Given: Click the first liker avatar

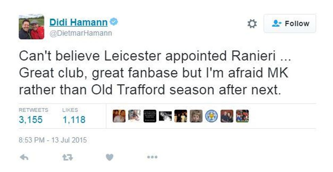Looking at the screenshot, I should coord(119,116).
